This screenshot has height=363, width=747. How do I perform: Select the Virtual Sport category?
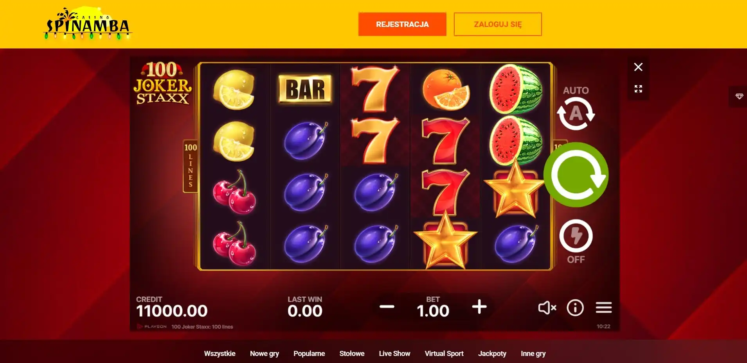click(x=444, y=354)
